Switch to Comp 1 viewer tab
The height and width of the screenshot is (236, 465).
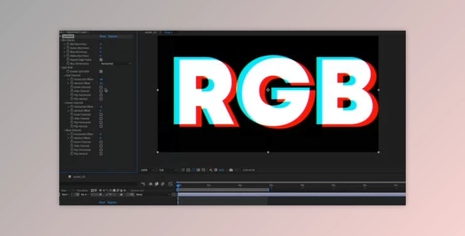coord(168,32)
